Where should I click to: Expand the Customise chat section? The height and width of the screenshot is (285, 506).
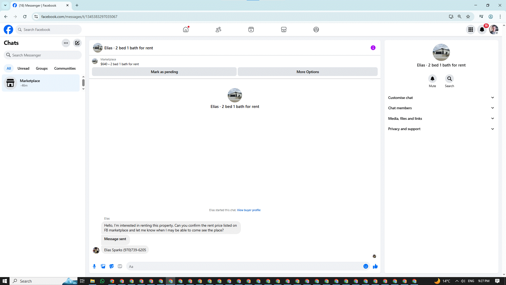(x=441, y=98)
